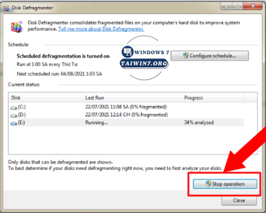Viewport: 266px width, 213px height.
Task: Click the D: drive icon
Action: [14, 115]
